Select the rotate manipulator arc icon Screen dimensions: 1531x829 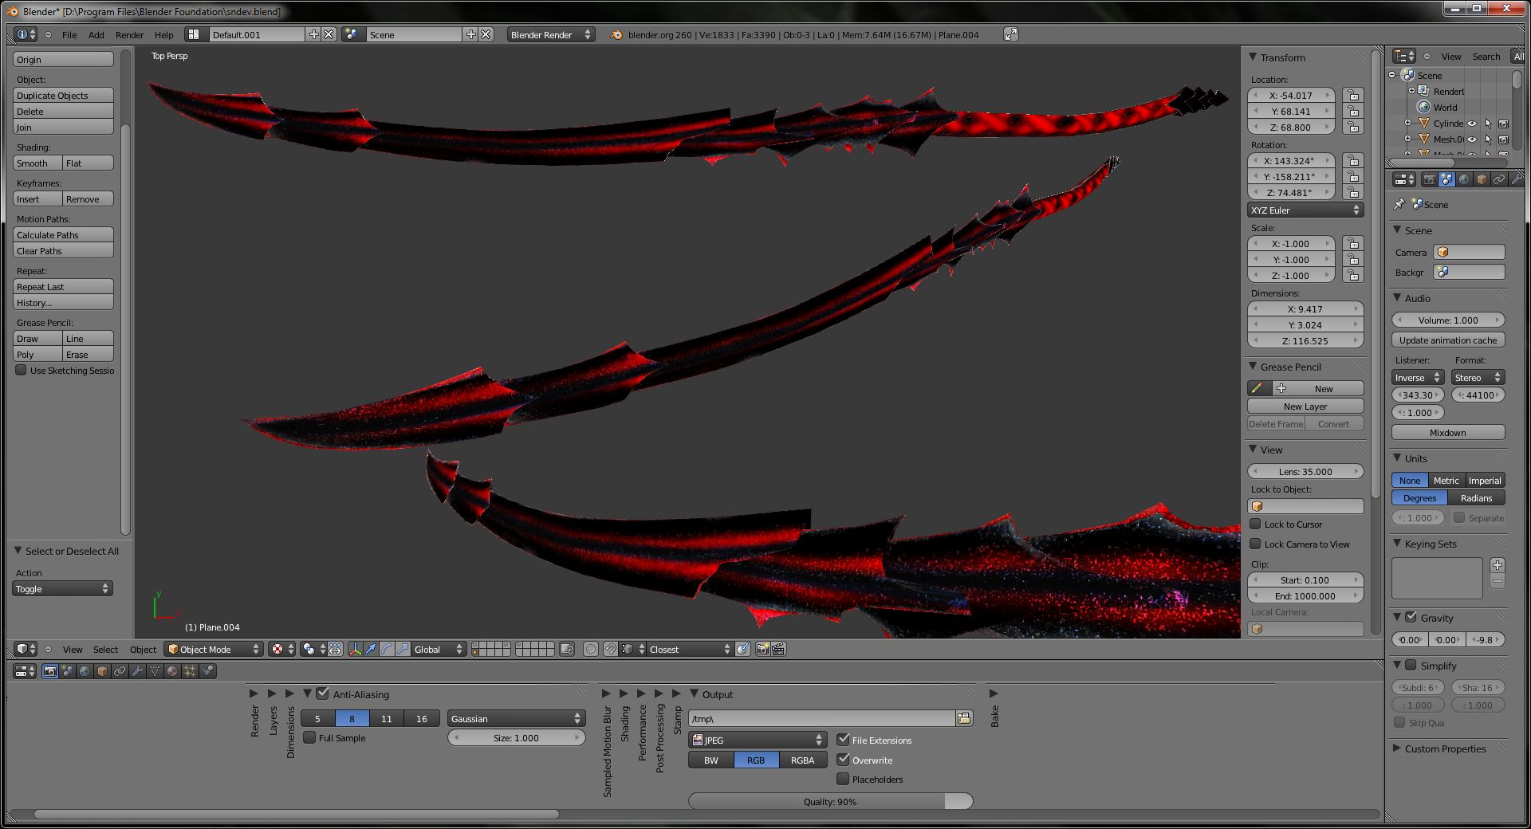tap(387, 649)
